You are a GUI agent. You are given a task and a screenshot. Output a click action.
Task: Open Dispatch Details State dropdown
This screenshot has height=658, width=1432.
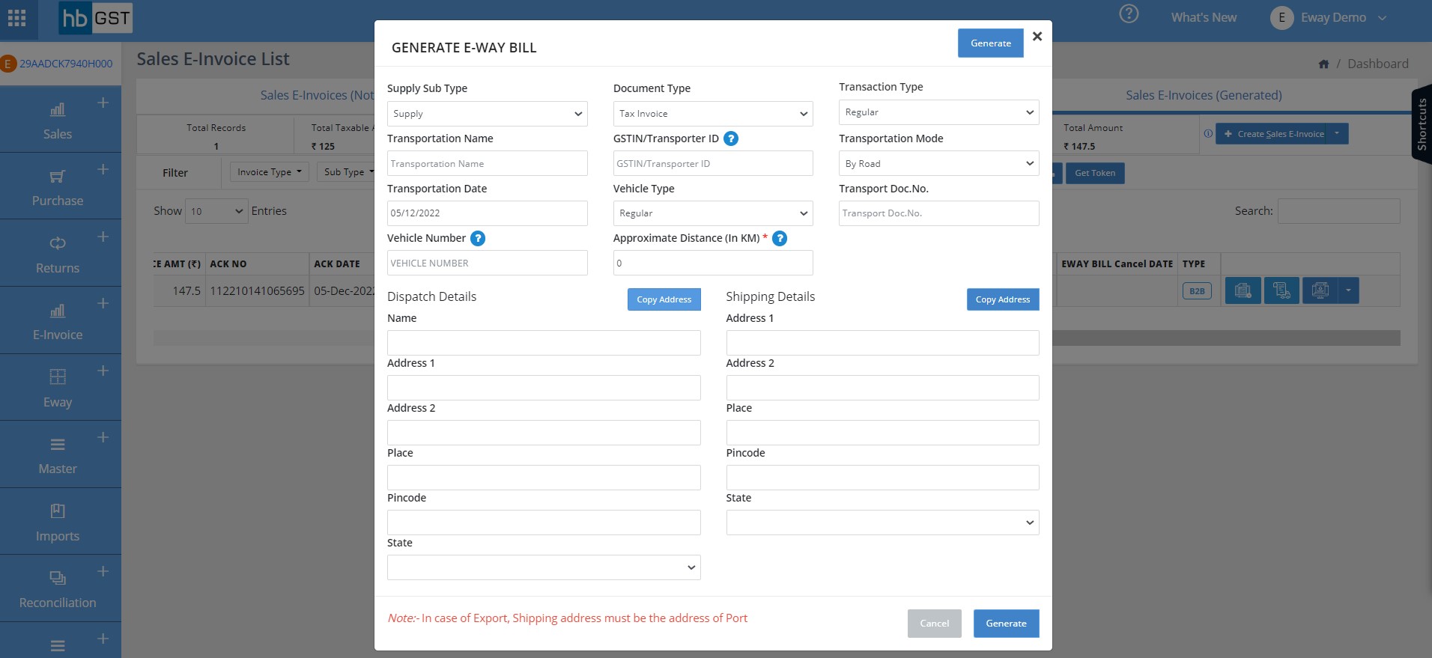point(544,567)
